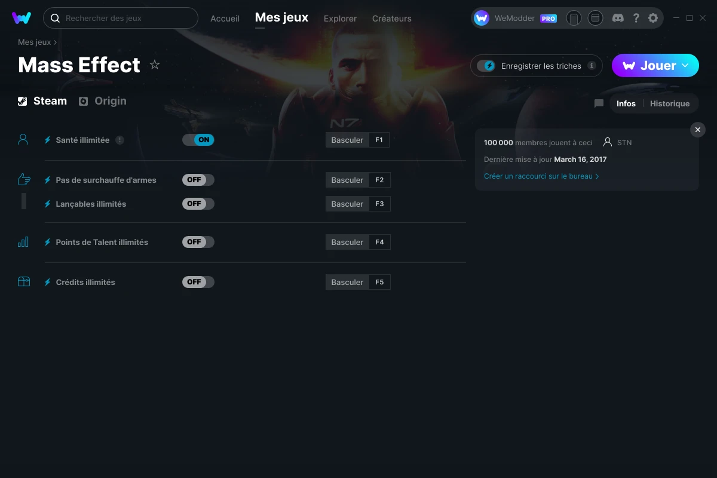Click the info icon beside Santé illimitée
Image resolution: width=717 pixels, height=478 pixels.
[x=119, y=140]
